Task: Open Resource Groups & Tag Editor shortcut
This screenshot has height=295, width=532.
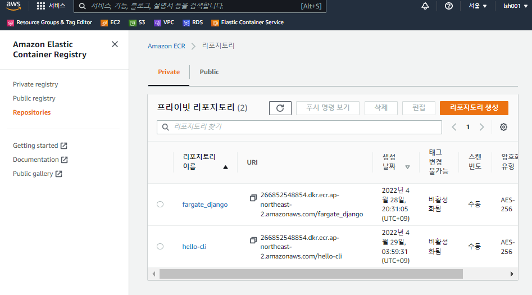Action: coord(49,22)
